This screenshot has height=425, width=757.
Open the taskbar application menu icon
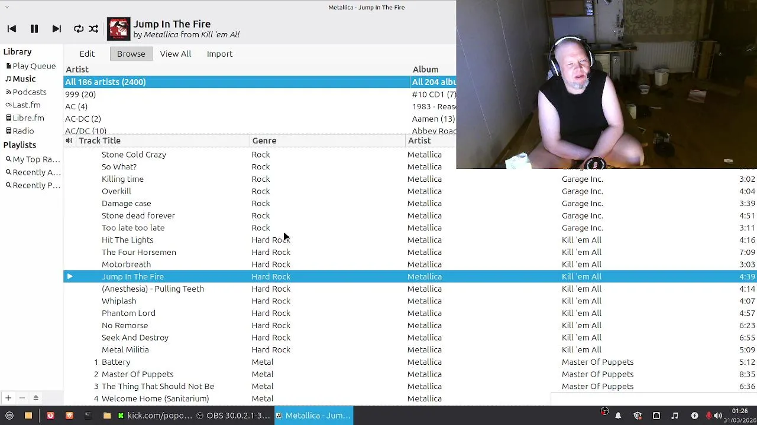click(9, 416)
